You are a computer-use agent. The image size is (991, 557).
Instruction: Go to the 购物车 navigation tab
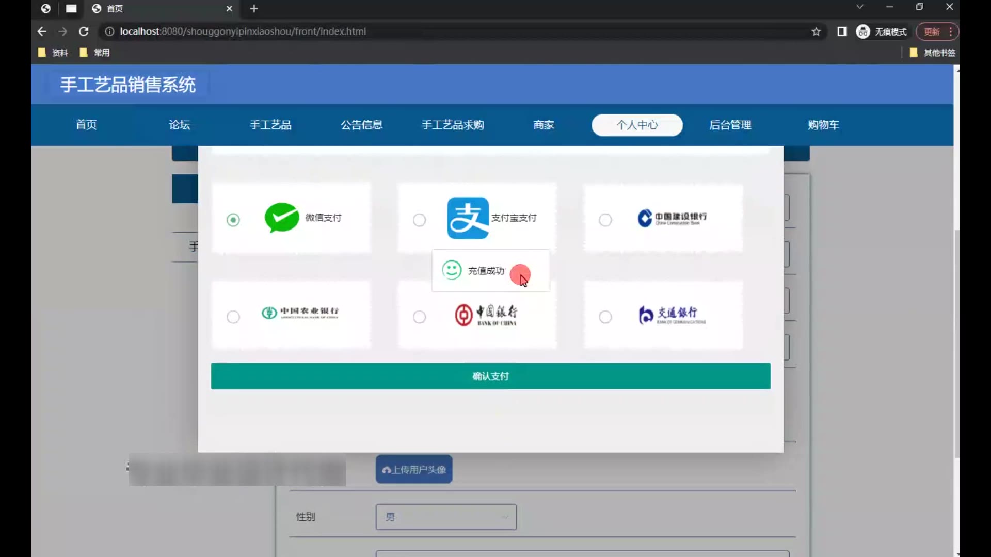(x=823, y=125)
